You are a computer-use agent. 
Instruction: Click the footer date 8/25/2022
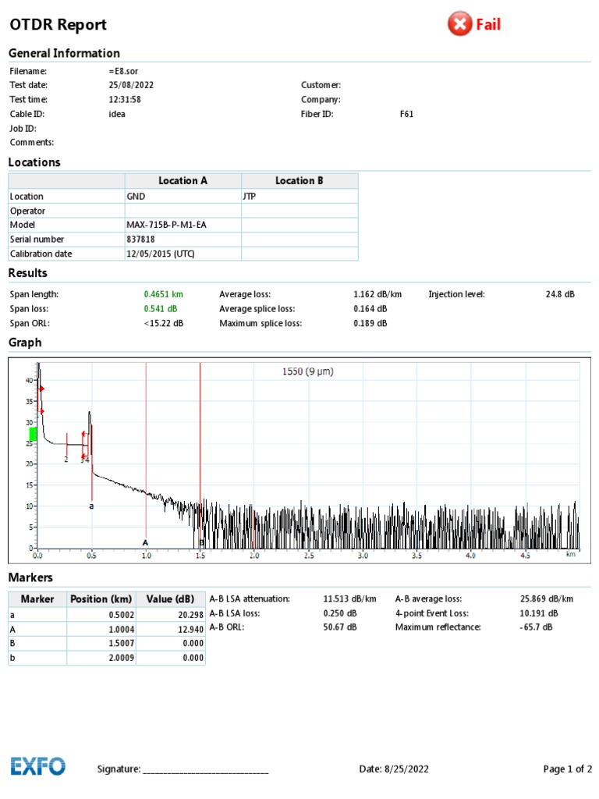pyautogui.click(x=406, y=769)
